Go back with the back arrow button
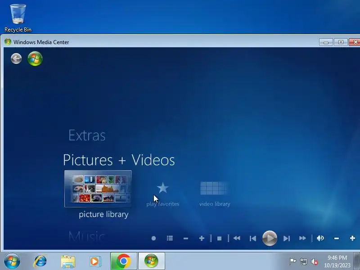360x270 pixels. pyautogui.click(x=16, y=58)
